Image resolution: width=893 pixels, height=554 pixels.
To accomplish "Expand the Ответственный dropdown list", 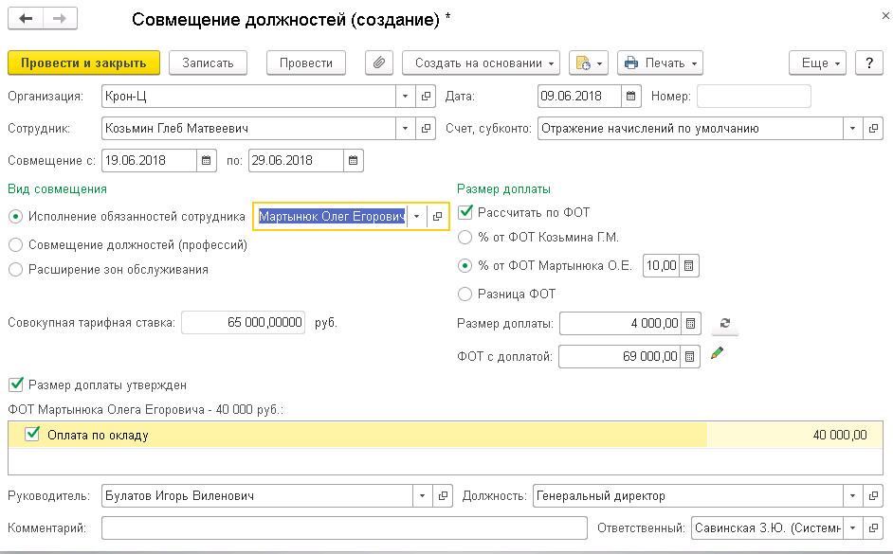I will coord(852,527).
